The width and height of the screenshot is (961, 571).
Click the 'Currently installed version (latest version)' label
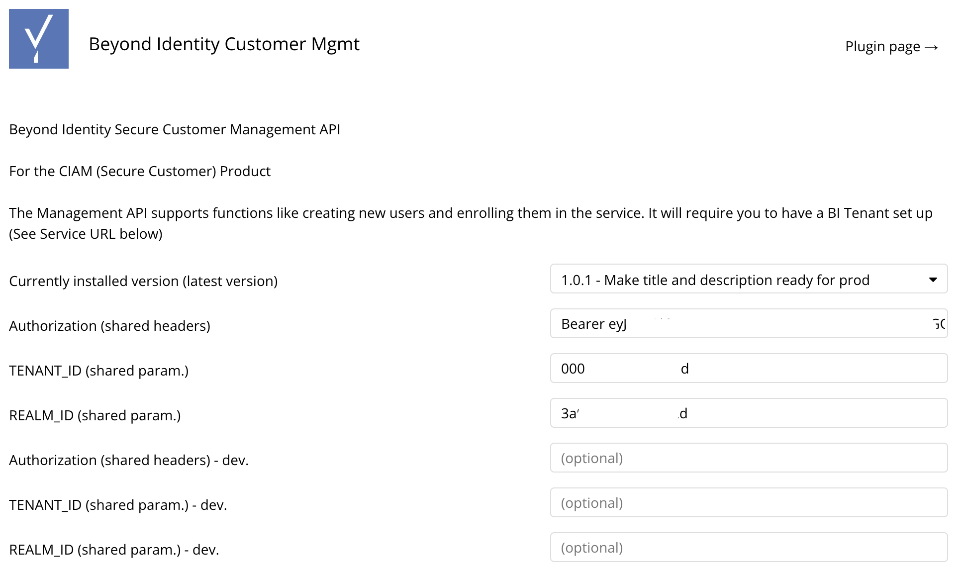click(x=143, y=282)
